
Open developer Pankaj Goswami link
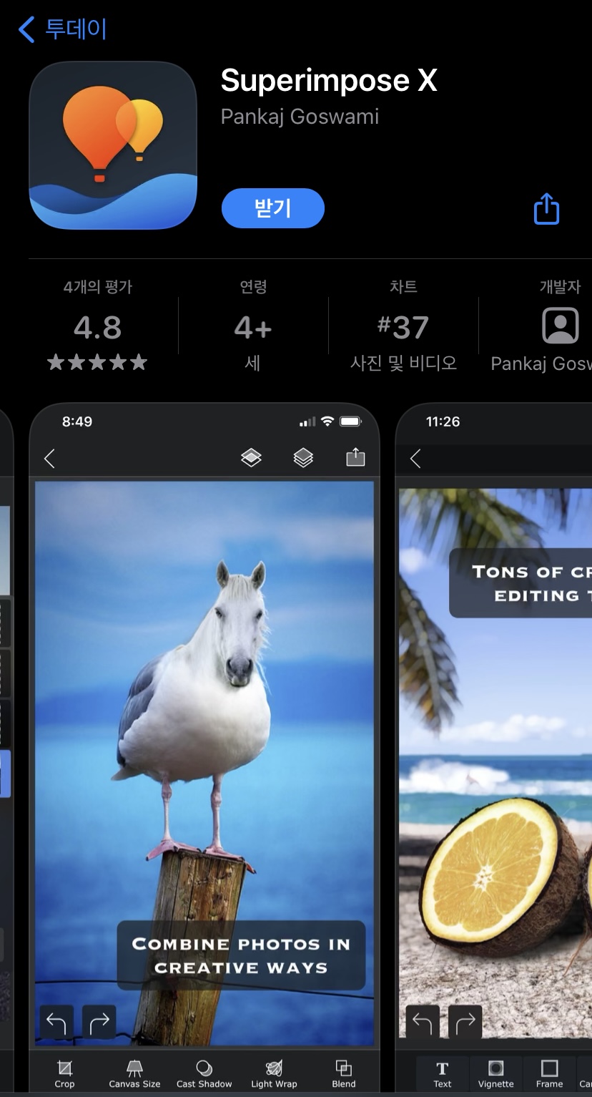coord(300,117)
